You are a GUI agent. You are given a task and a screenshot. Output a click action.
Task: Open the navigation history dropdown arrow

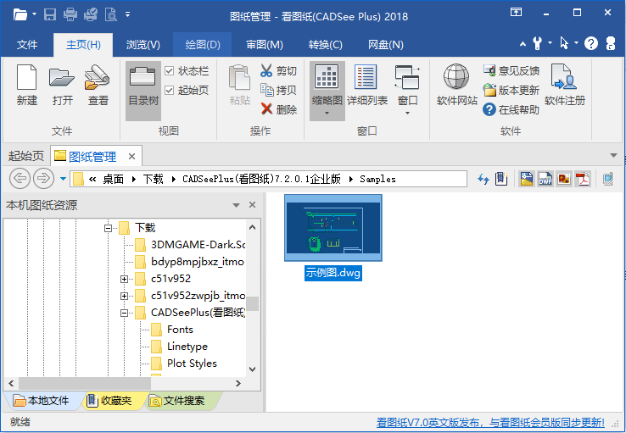(63, 179)
